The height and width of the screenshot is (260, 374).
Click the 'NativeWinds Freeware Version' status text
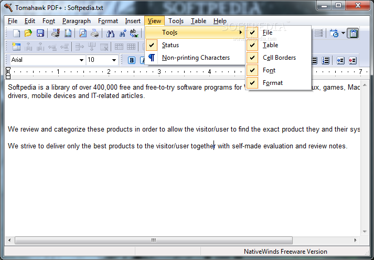pyautogui.click(x=285, y=252)
